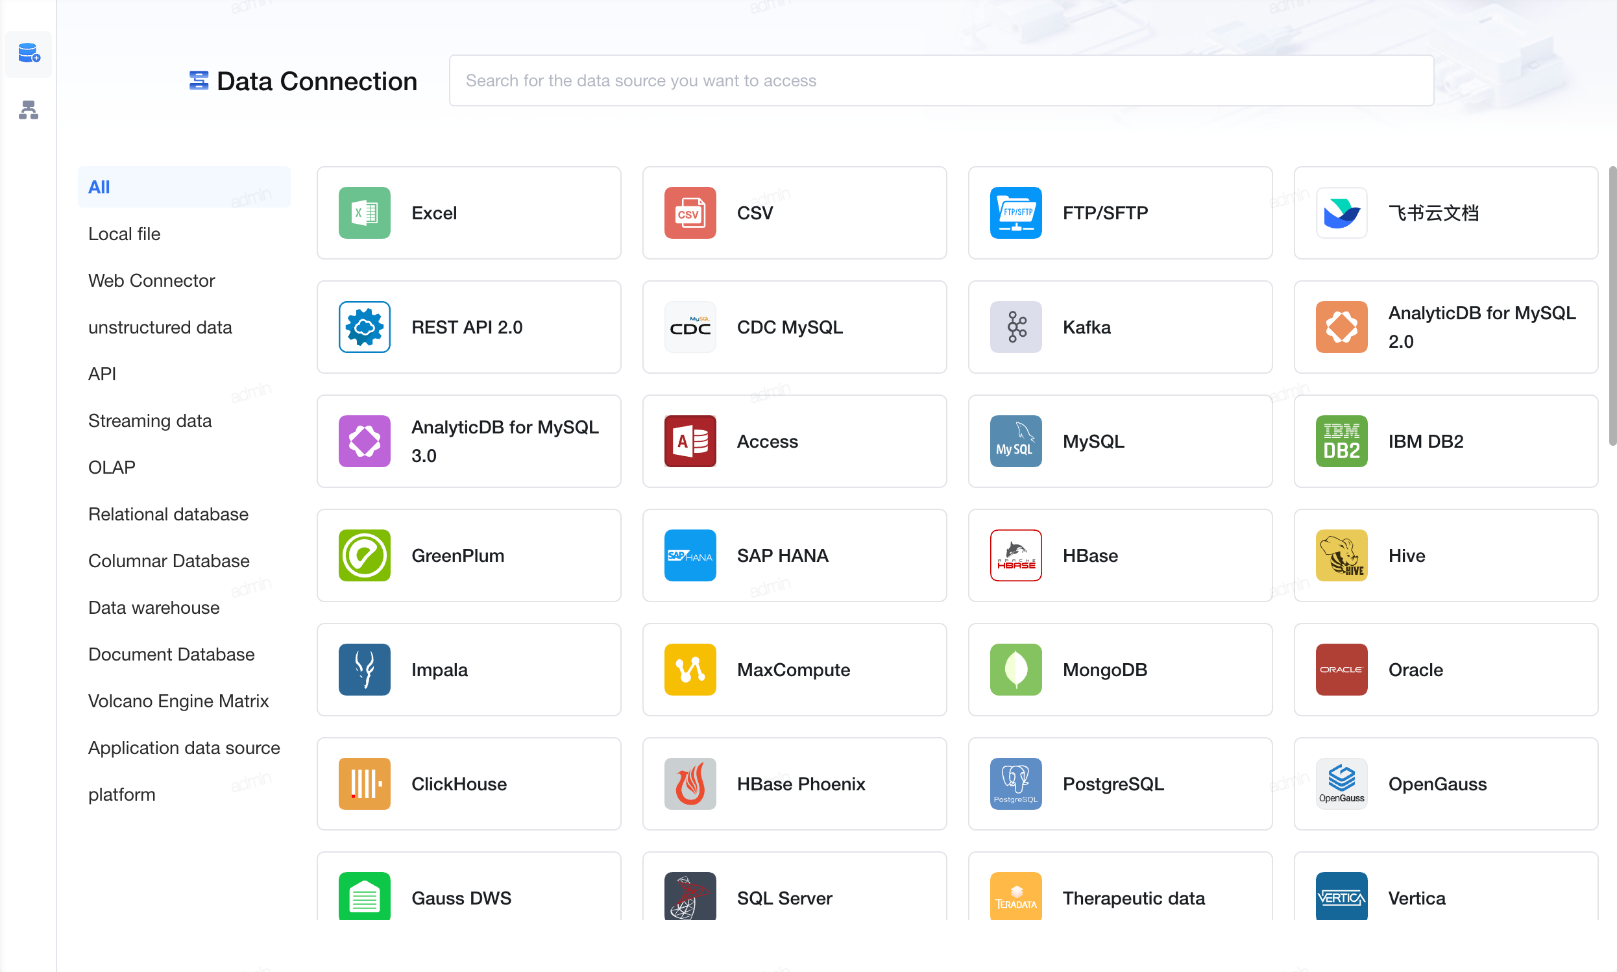Screen dimensions: 1617x972
Task: Select the PostgreSQL elephant icon
Action: click(1015, 783)
